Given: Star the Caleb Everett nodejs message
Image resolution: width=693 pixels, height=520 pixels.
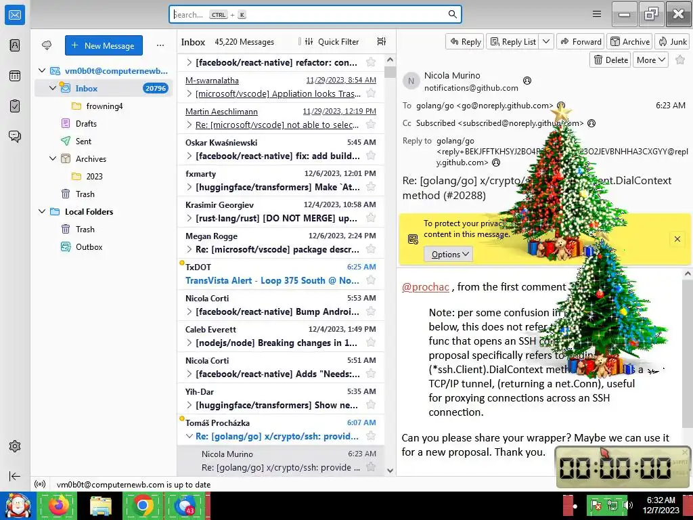Looking at the screenshot, I should pyautogui.click(x=371, y=342).
